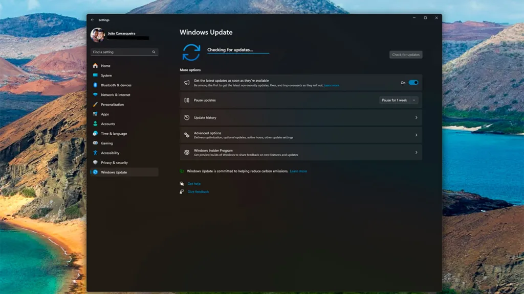Image resolution: width=524 pixels, height=294 pixels.
Task: Click the Home icon in sidebar
Action: (95, 66)
